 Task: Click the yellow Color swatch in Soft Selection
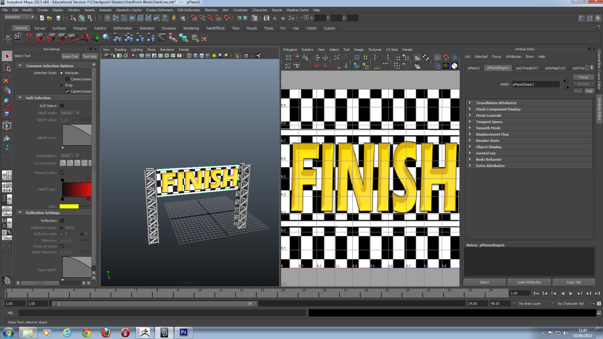(69, 206)
